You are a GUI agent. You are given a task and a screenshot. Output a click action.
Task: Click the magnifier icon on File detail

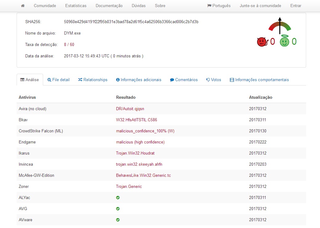tap(49, 80)
